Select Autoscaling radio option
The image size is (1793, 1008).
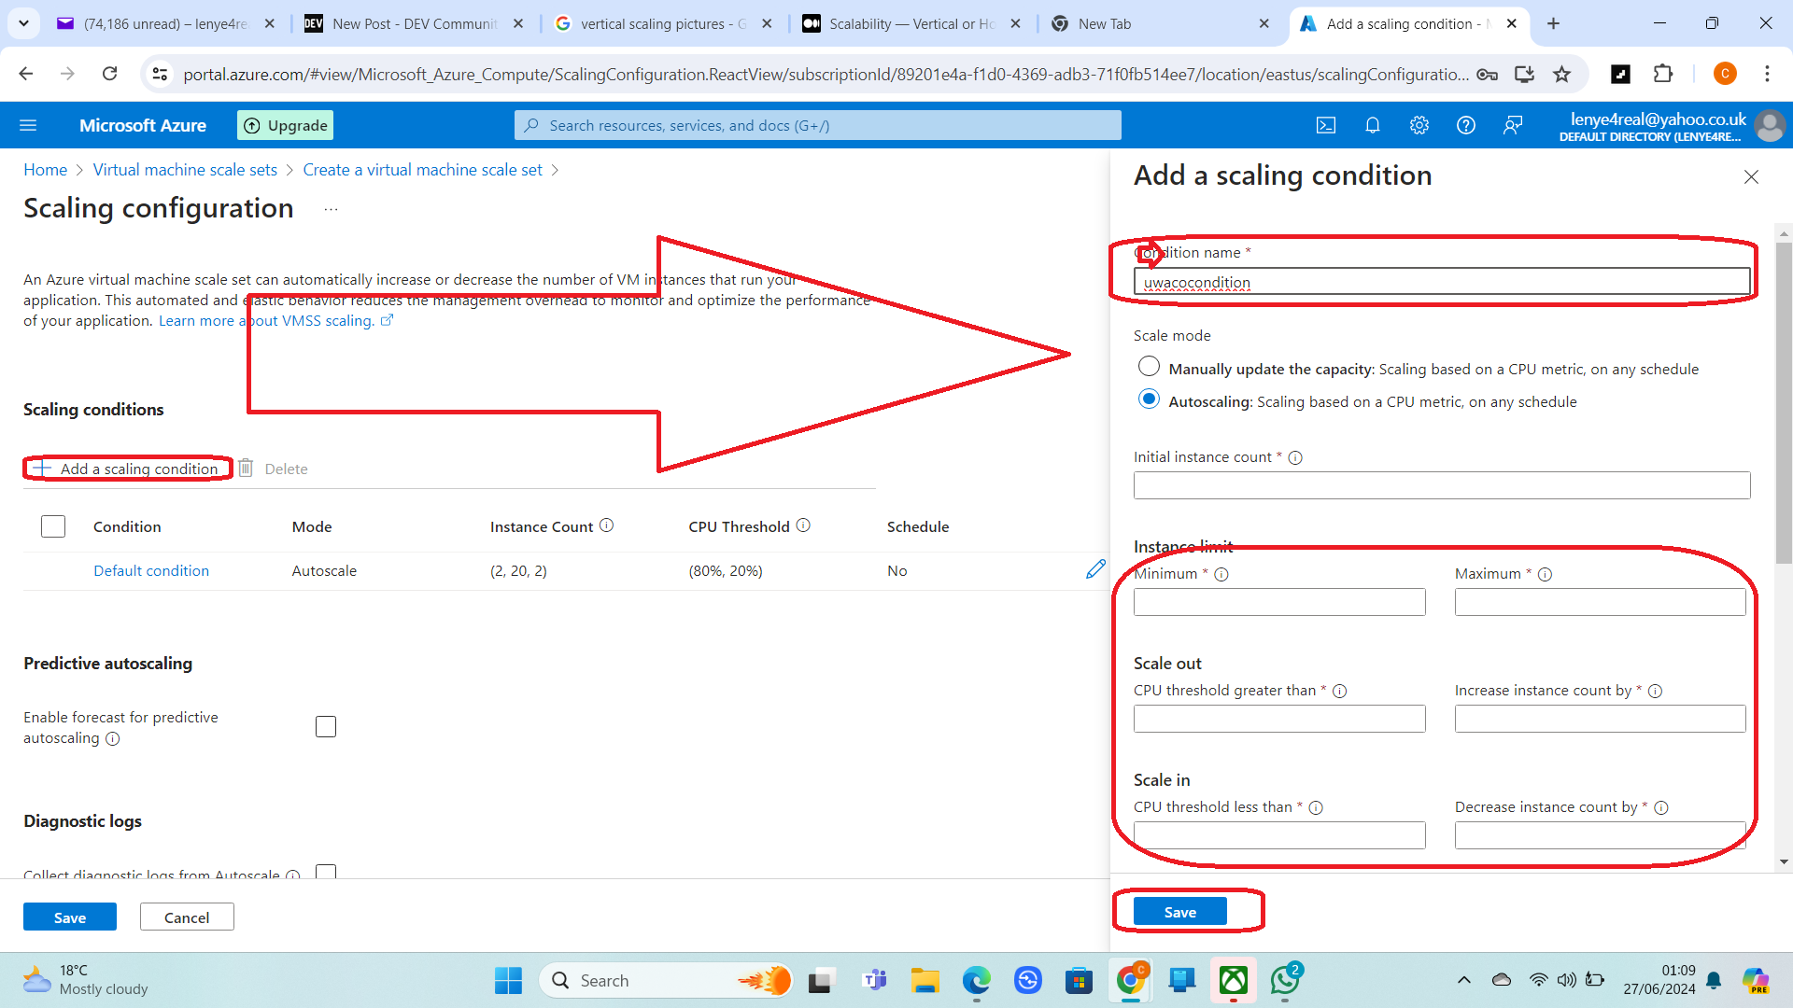[x=1149, y=399]
